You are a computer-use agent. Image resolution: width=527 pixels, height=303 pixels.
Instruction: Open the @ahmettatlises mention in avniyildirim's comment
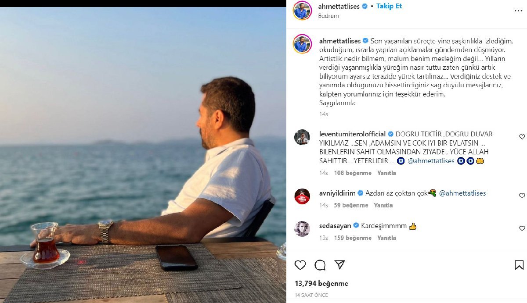(x=462, y=193)
